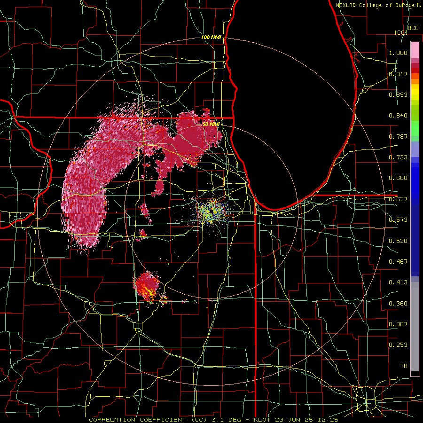Image resolution: width=423 pixels, height=423 pixels.
Task: Click the 100 NMI range ring label
Action: point(211,37)
